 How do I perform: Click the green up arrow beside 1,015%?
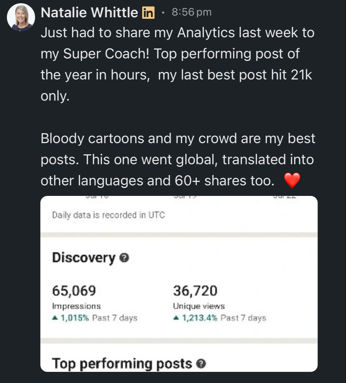[54, 318]
